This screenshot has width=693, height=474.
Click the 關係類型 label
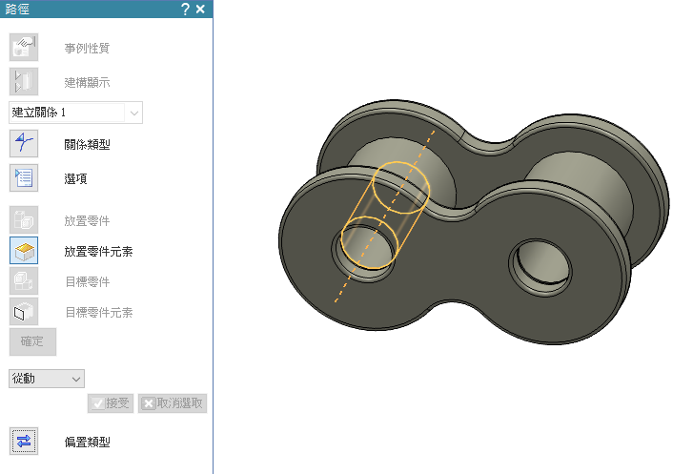[87, 144]
